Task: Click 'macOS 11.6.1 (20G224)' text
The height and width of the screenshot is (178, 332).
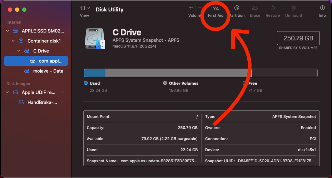Action: pos(134,46)
